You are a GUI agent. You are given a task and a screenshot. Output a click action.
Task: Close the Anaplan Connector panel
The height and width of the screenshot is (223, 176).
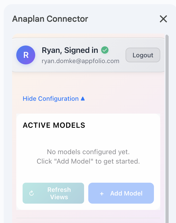click(x=163, y=19)
